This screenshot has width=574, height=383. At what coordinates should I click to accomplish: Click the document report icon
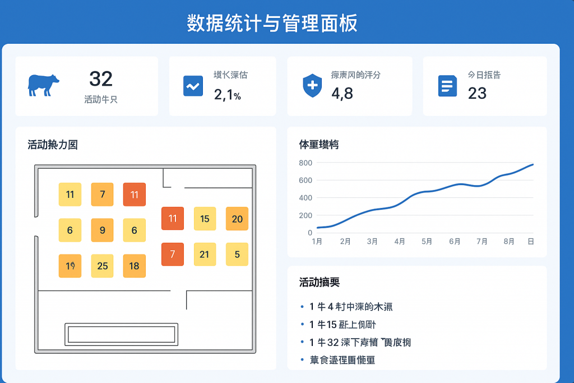click(447, 86)
